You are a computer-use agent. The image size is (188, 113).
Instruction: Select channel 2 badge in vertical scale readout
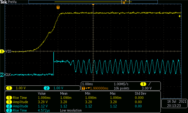click(47, 88)
